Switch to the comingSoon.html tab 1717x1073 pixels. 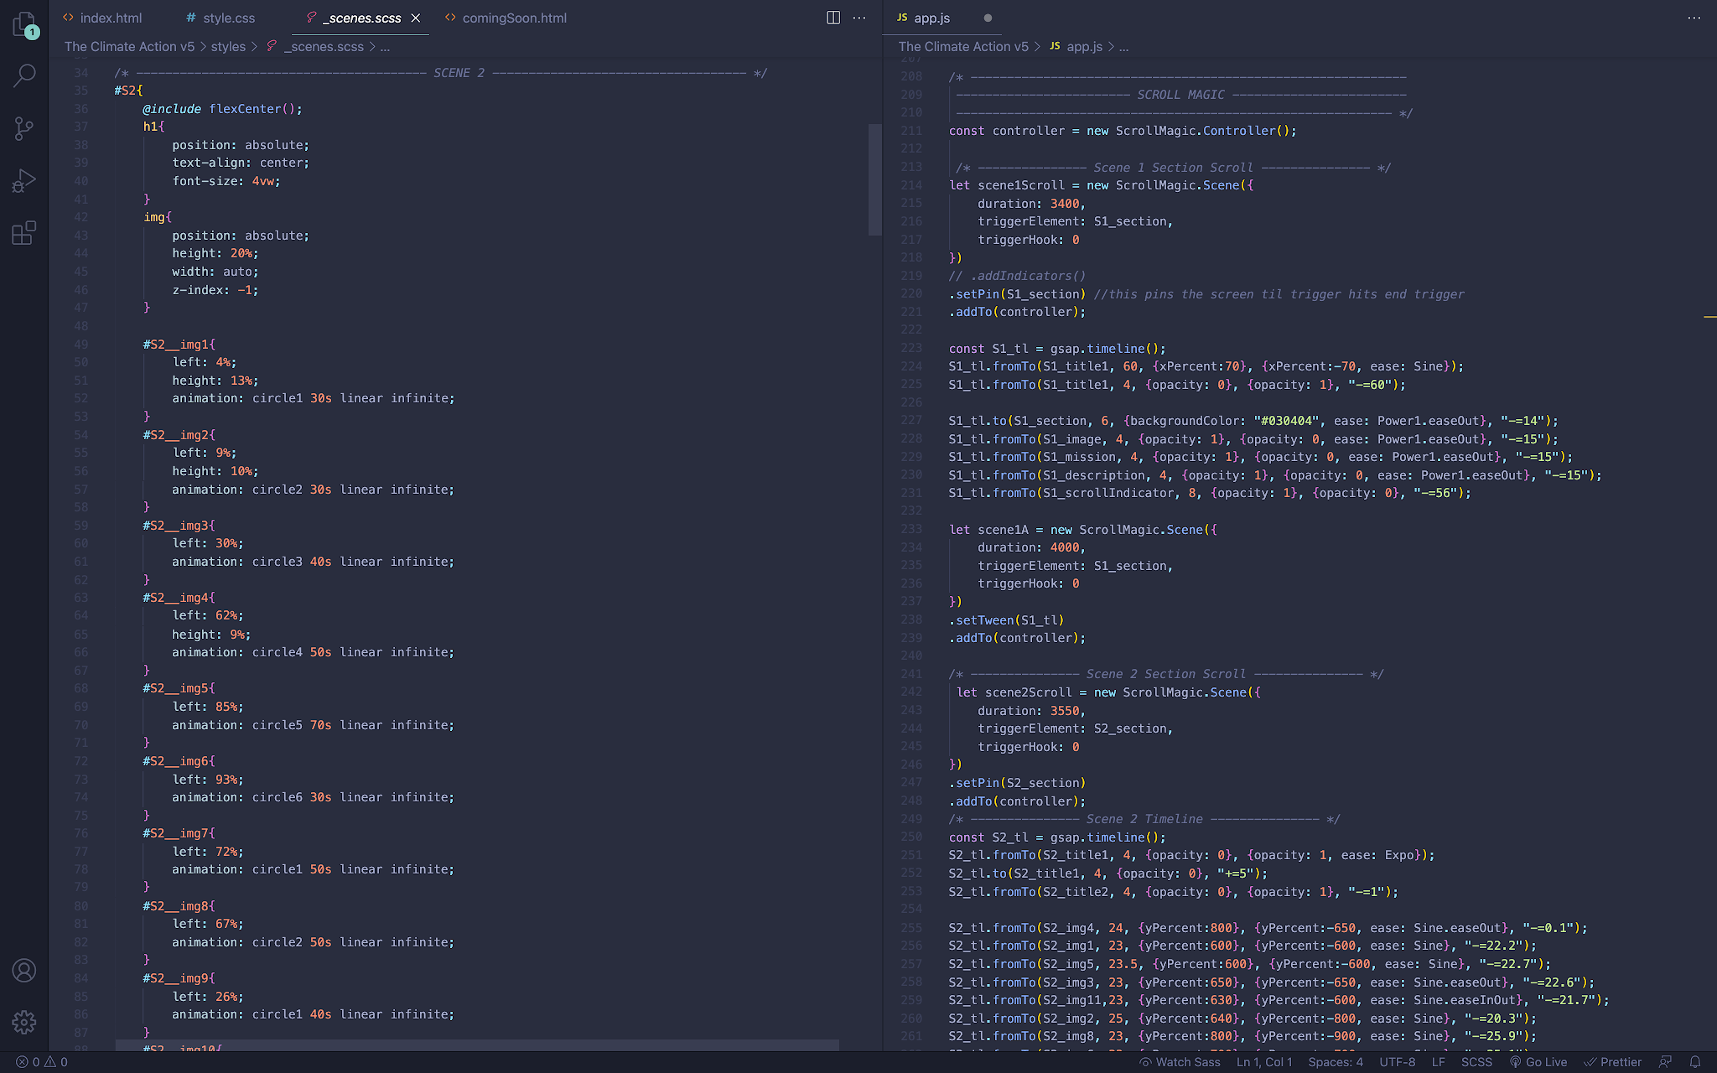[x=506, y=18]
